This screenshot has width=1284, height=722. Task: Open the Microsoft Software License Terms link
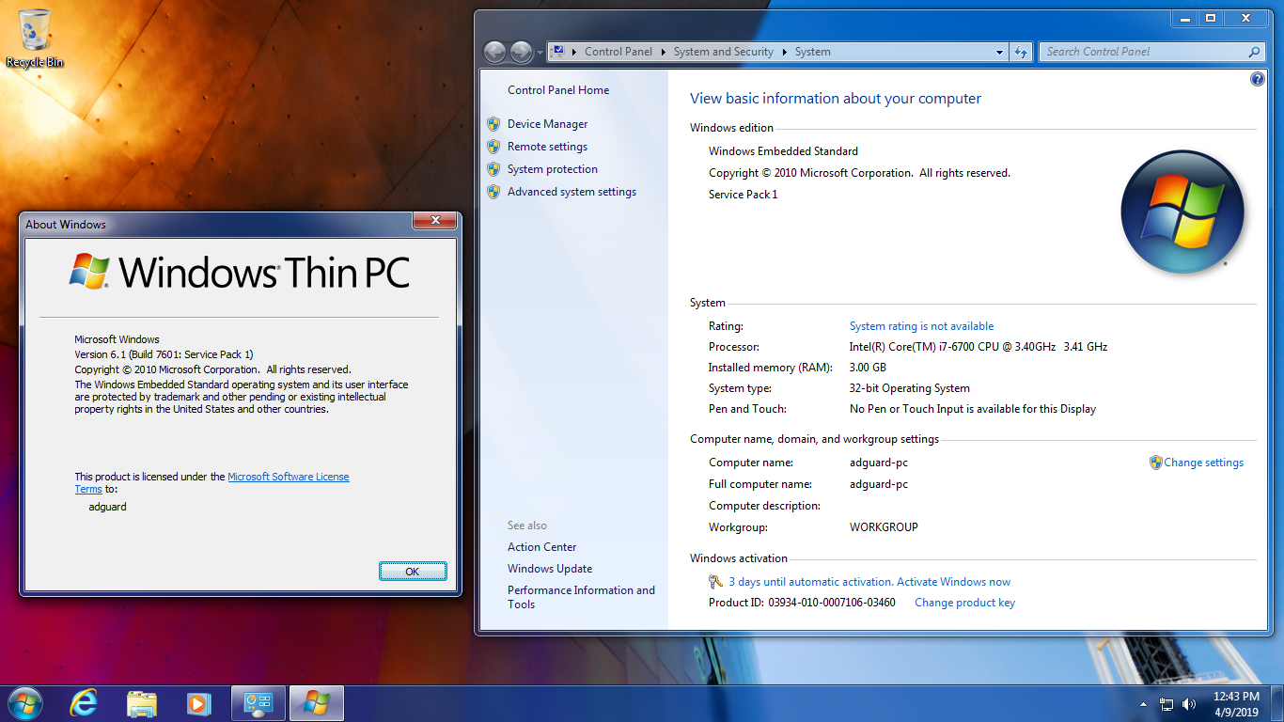(x=212, y=483)
